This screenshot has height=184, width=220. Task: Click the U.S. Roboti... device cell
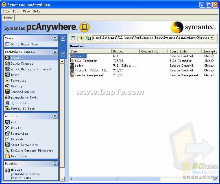(125, 65)
